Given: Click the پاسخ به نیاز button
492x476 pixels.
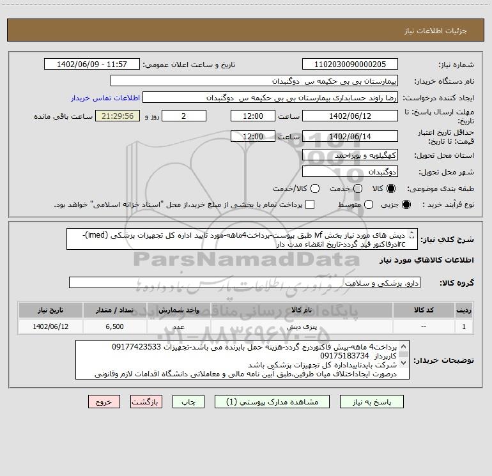Looking at the screenshot, I should point(371,402).
